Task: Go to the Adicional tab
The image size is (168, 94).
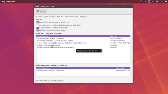Action: (x=83, y=17)
